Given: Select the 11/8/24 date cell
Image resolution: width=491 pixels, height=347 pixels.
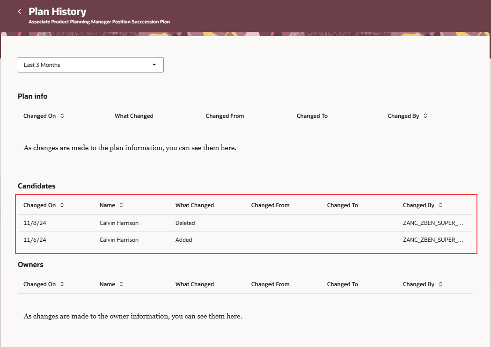Looking at the screenshot, I should pyautogui.click(x=35, y=223).
